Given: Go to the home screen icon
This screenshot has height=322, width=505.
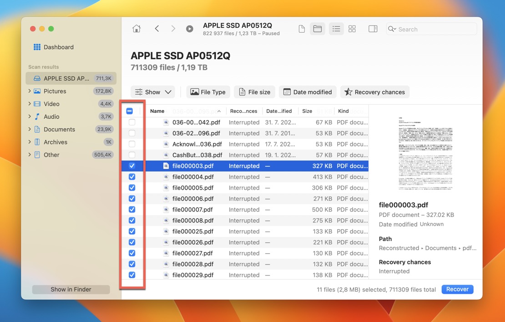Looking at the screenshot, I should click(x=136, y=29).
